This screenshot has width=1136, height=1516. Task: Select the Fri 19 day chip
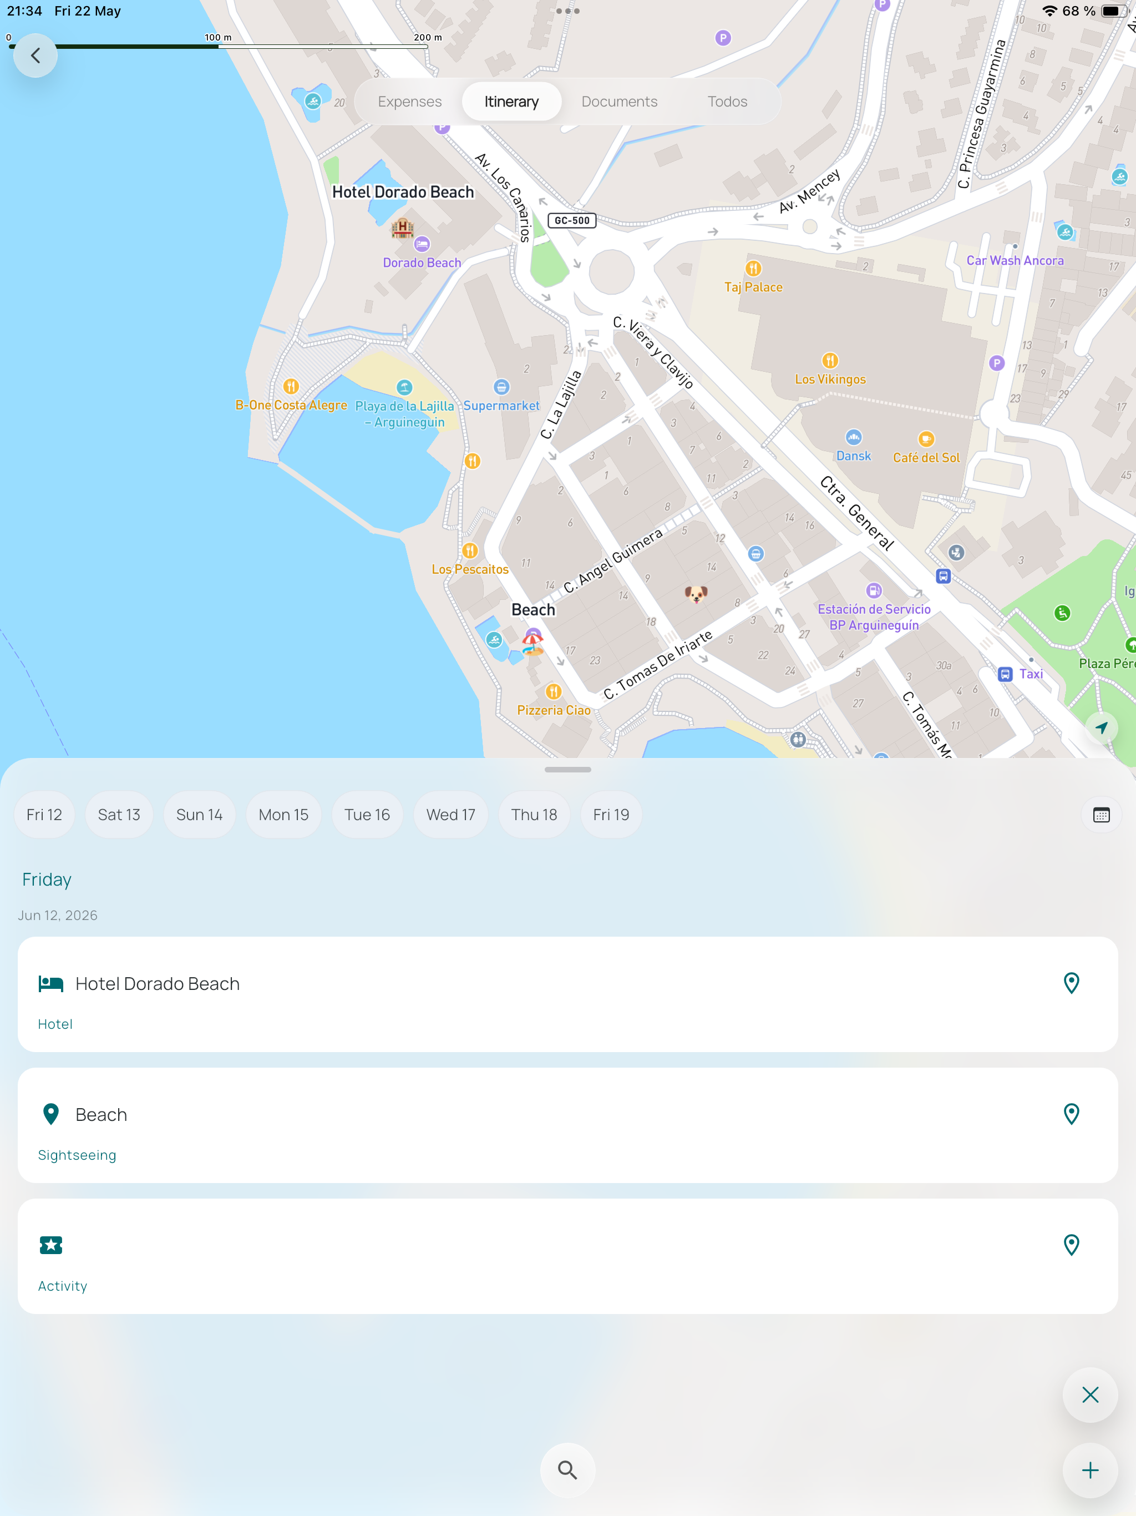[x=611, y=815]
